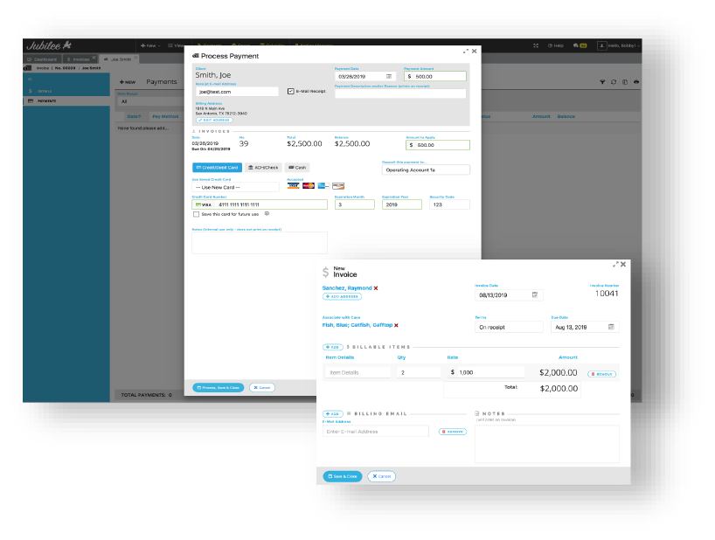Click the fullscreen icon in top bar
The width and height of the screenshot is (715, 540).
click(536, 45)
